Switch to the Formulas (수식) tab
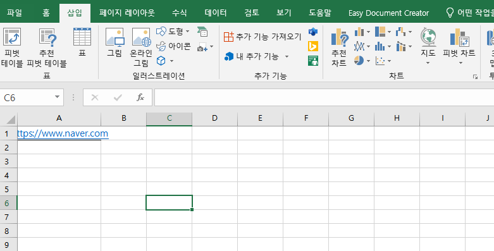The height and width of the screenshot is (251, 494). coord(179,13)
